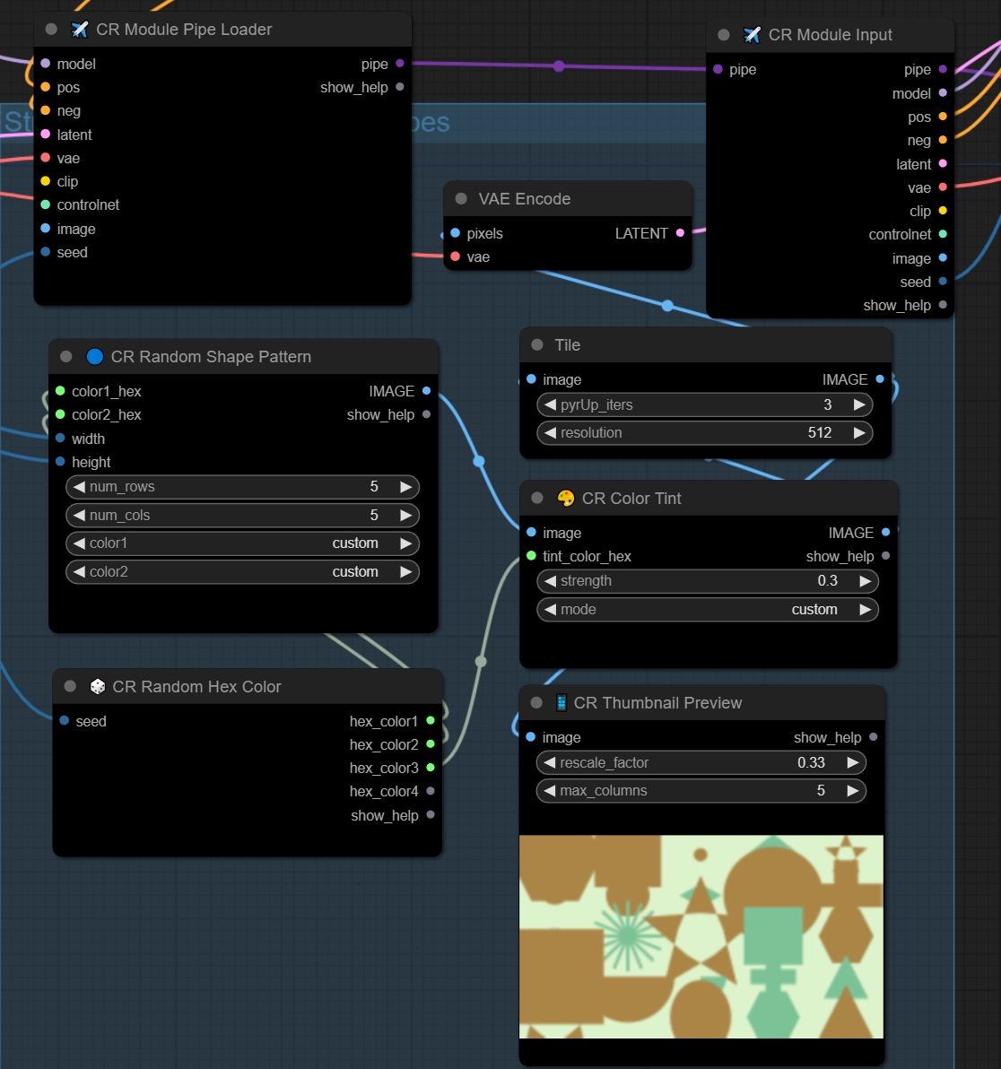
Task: Click the airplane icon on CR Module Pipe Loader
Action: (x=80, y=30)
